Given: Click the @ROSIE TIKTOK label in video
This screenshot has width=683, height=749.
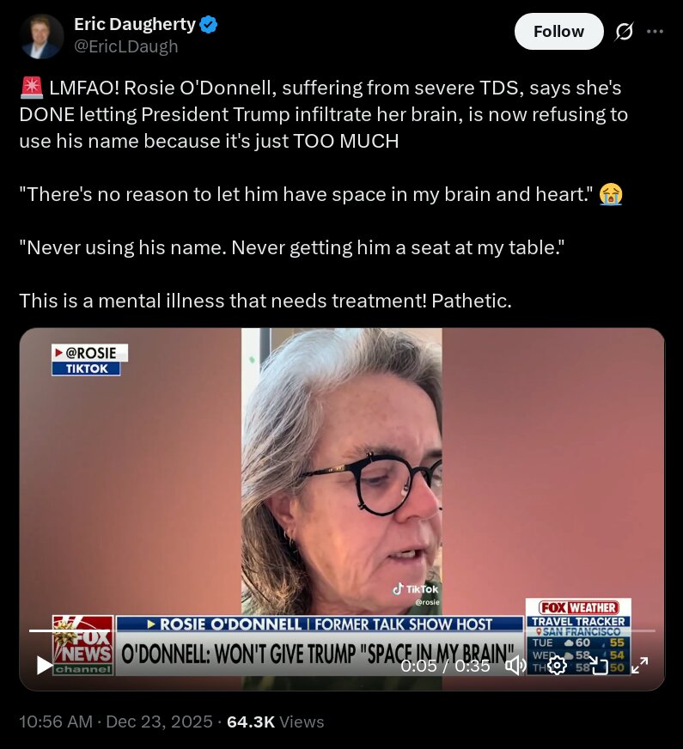Looking at the screenshot, I should coord(89,360).
